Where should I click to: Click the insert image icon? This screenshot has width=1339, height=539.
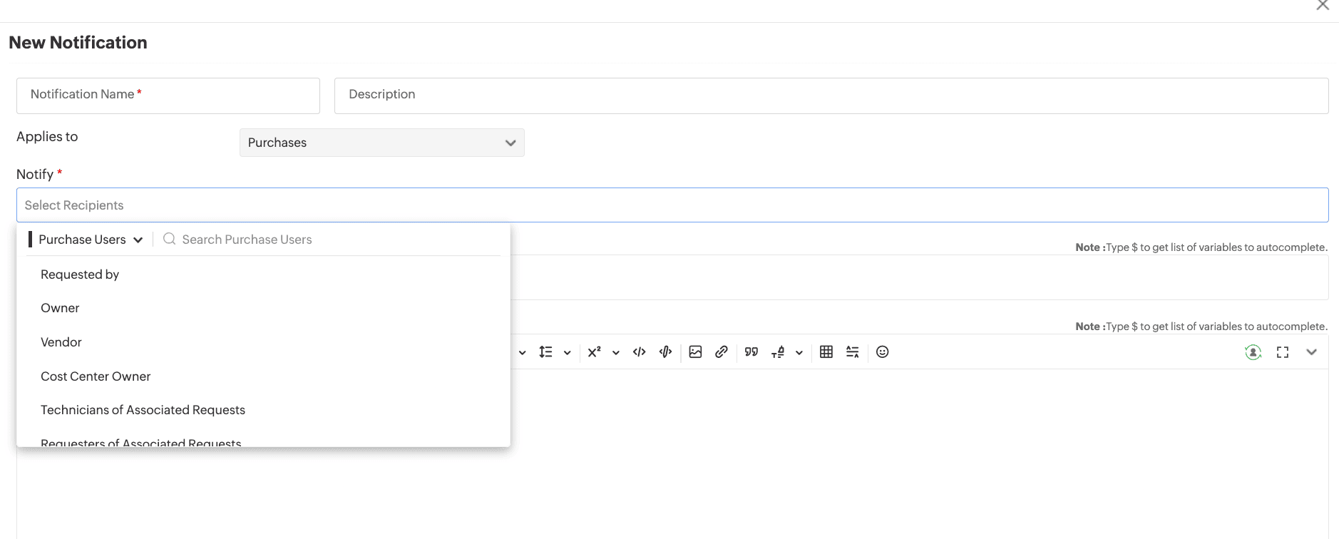click(695, 352)
